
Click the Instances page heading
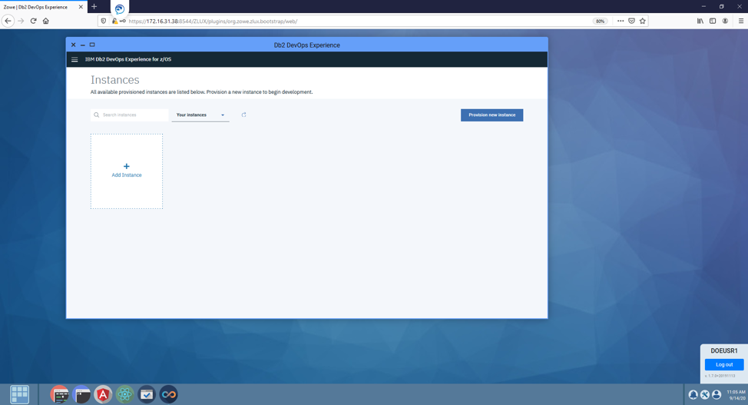tap(115, 80)
